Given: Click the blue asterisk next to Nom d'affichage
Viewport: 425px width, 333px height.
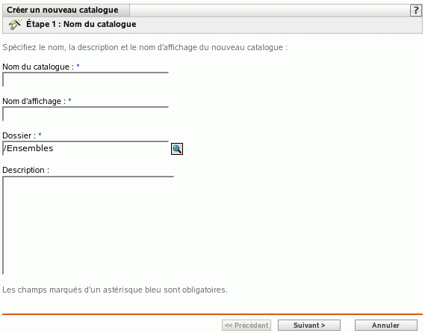Looking at the screenshot, I should [x=69, y=100].
